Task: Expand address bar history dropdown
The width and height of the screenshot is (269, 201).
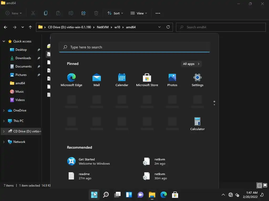Action: [x=159, y=27]
